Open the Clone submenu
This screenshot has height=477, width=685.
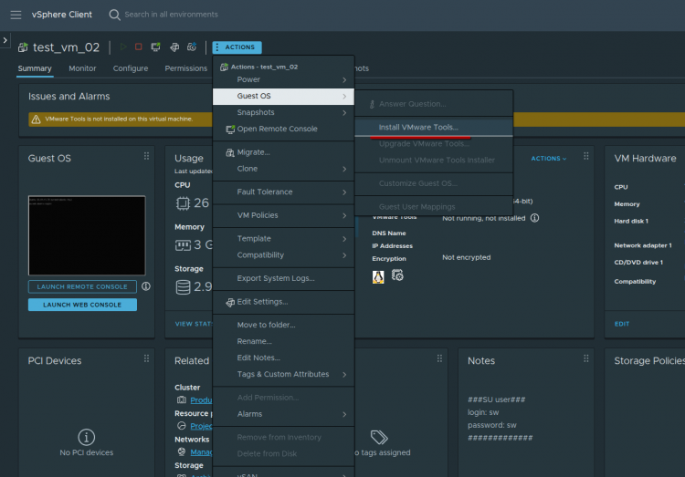pos(283,169)
